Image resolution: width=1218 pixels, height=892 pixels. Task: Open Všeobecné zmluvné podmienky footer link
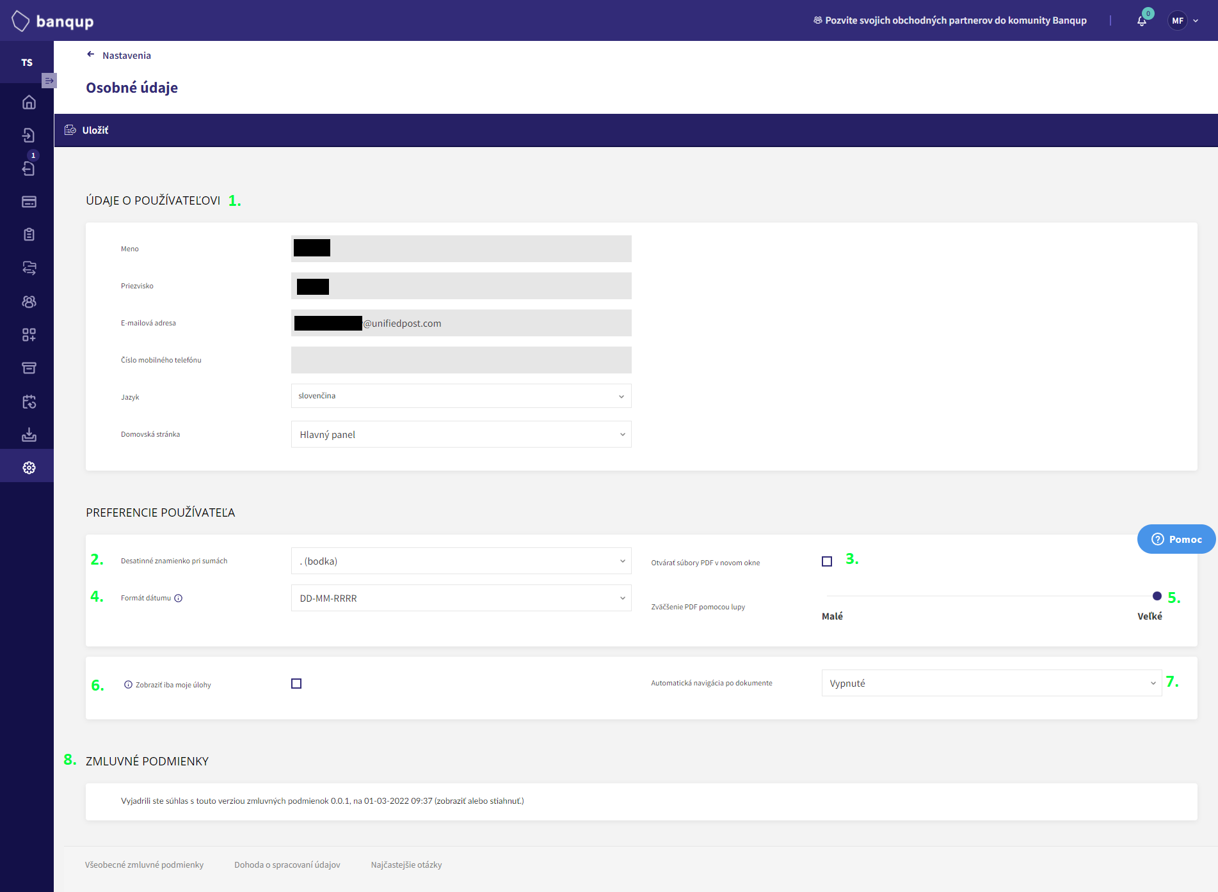tap(144, 865)
